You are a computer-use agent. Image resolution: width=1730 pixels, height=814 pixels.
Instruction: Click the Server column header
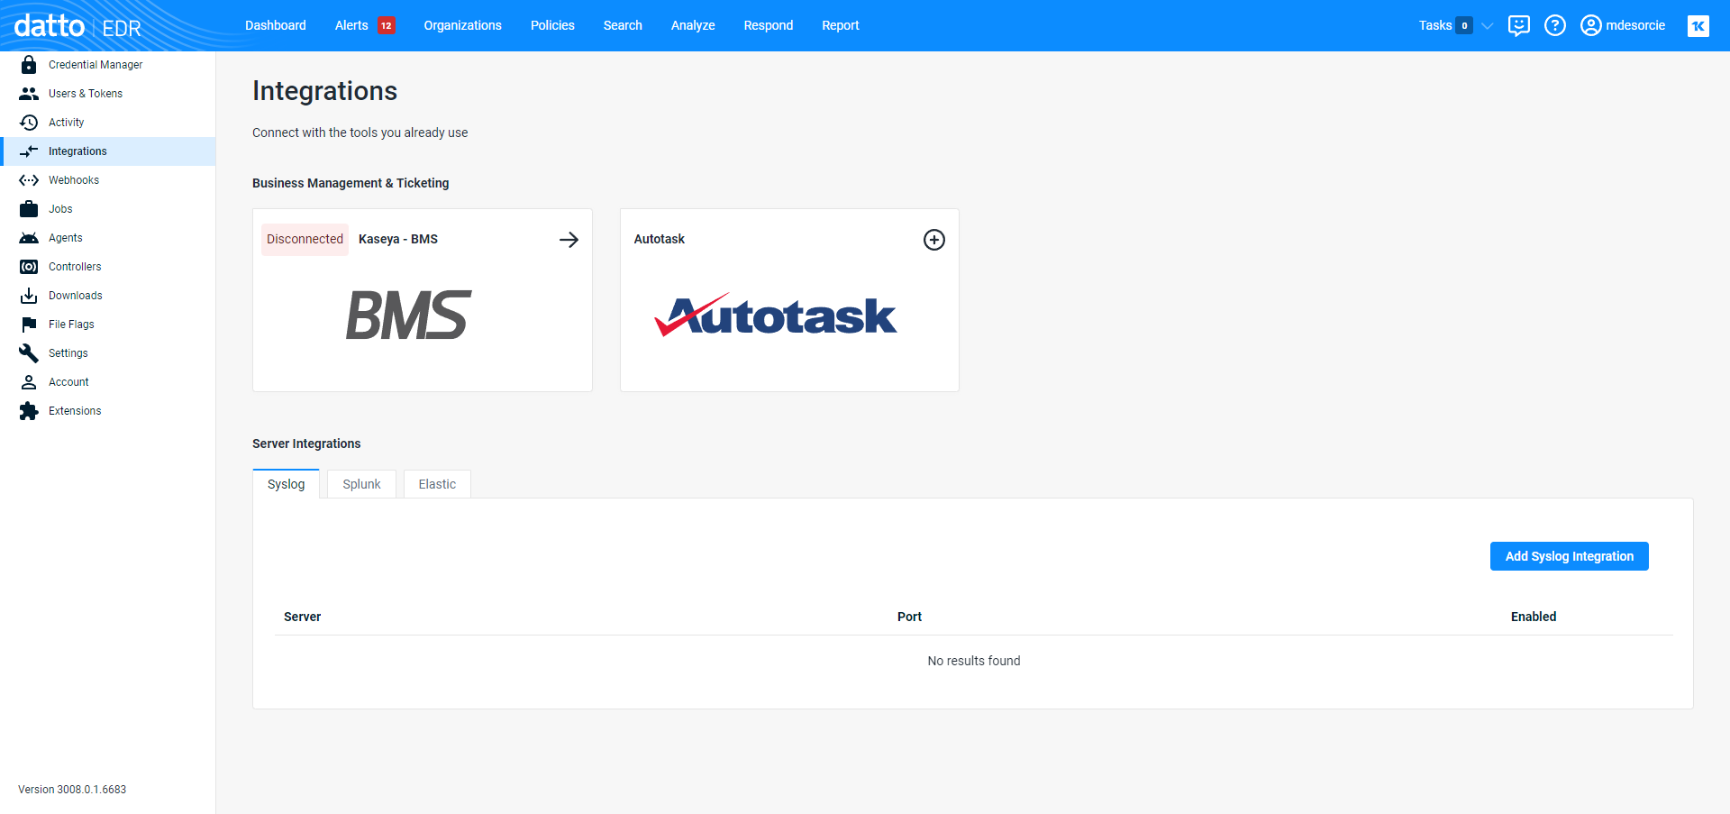pyautogui.click(x=303, y=617)
